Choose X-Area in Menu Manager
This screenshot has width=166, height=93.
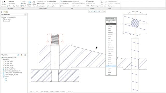tap(111, 26)
